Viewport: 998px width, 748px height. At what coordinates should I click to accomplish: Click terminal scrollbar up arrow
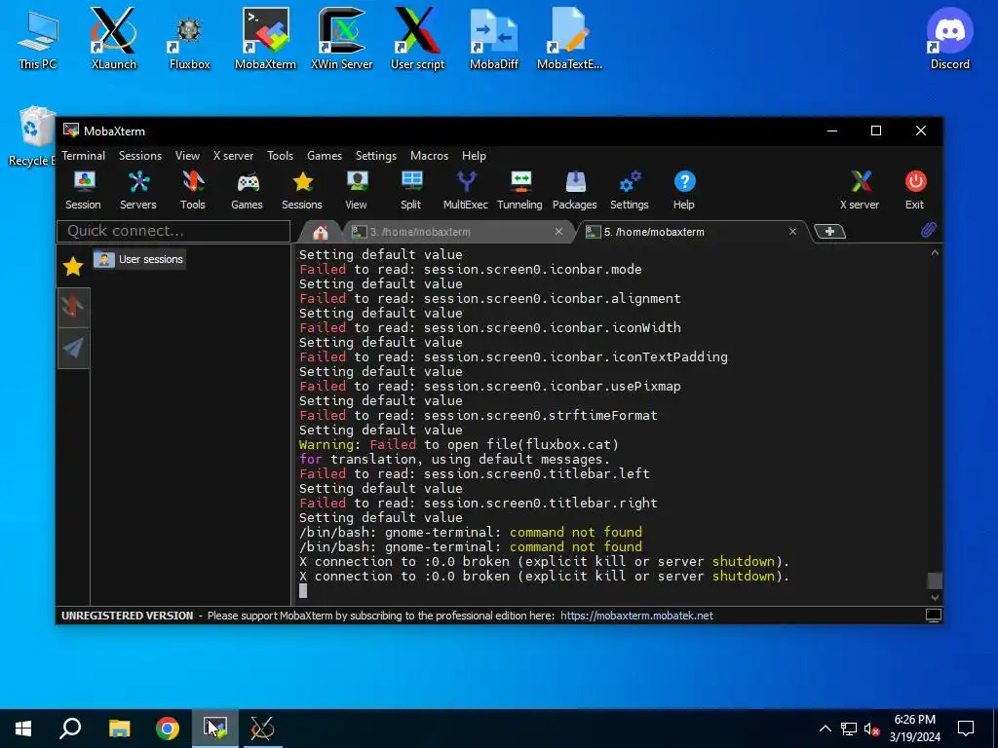(935, 253)
